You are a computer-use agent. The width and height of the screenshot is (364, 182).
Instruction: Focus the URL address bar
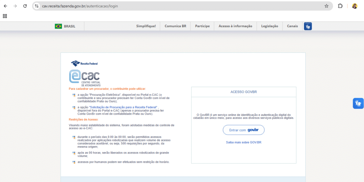178,6
